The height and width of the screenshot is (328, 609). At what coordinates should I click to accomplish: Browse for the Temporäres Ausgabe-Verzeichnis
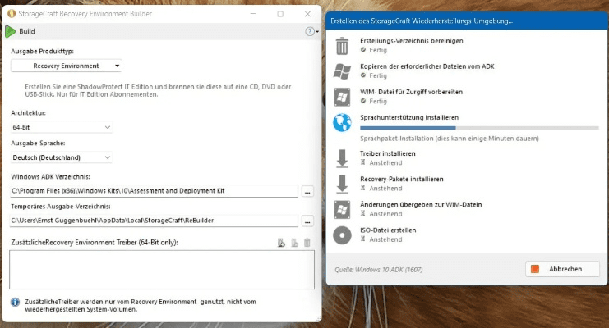307,221
